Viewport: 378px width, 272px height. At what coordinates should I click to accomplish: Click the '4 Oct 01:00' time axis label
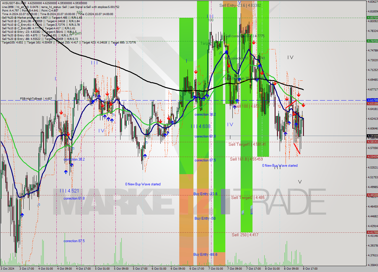(46, 269)
